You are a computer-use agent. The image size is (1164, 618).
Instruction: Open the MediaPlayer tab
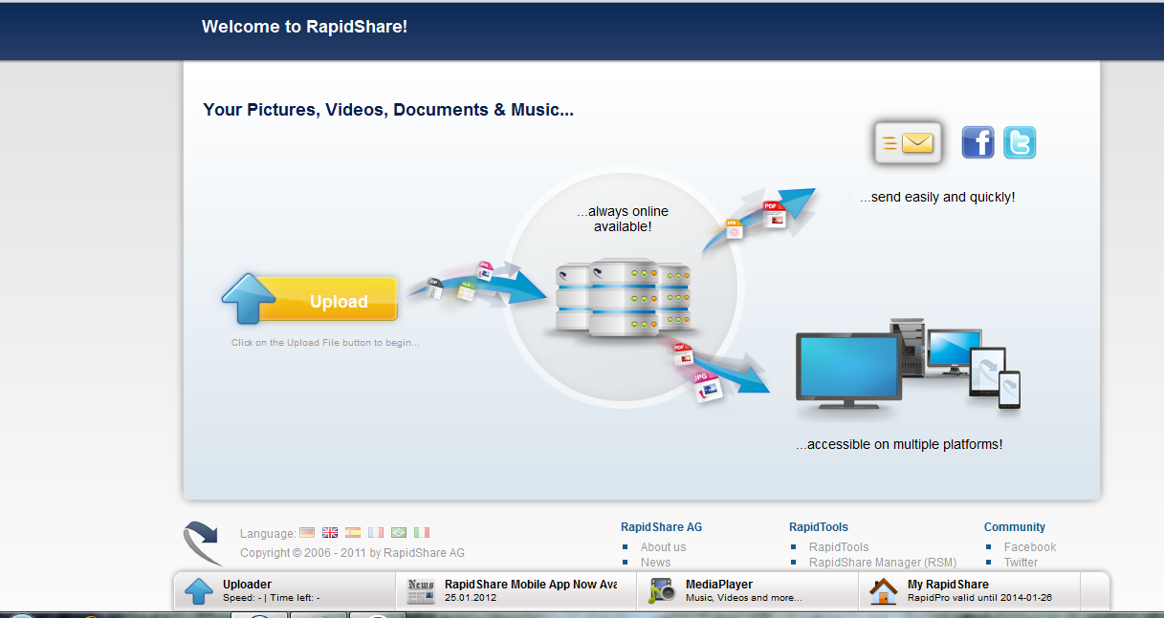[x=747, y=591]
